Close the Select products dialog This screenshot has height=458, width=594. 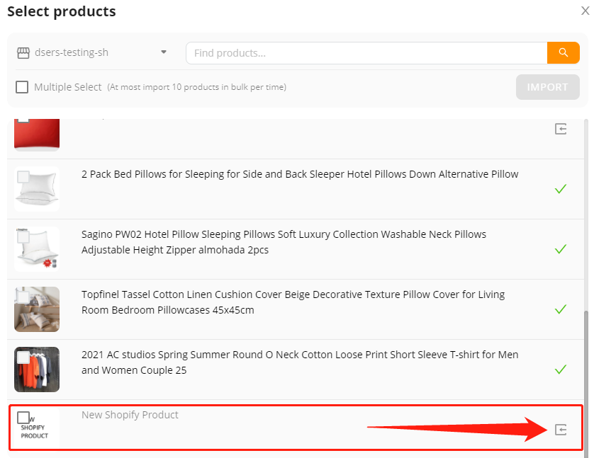pos(585,11)
